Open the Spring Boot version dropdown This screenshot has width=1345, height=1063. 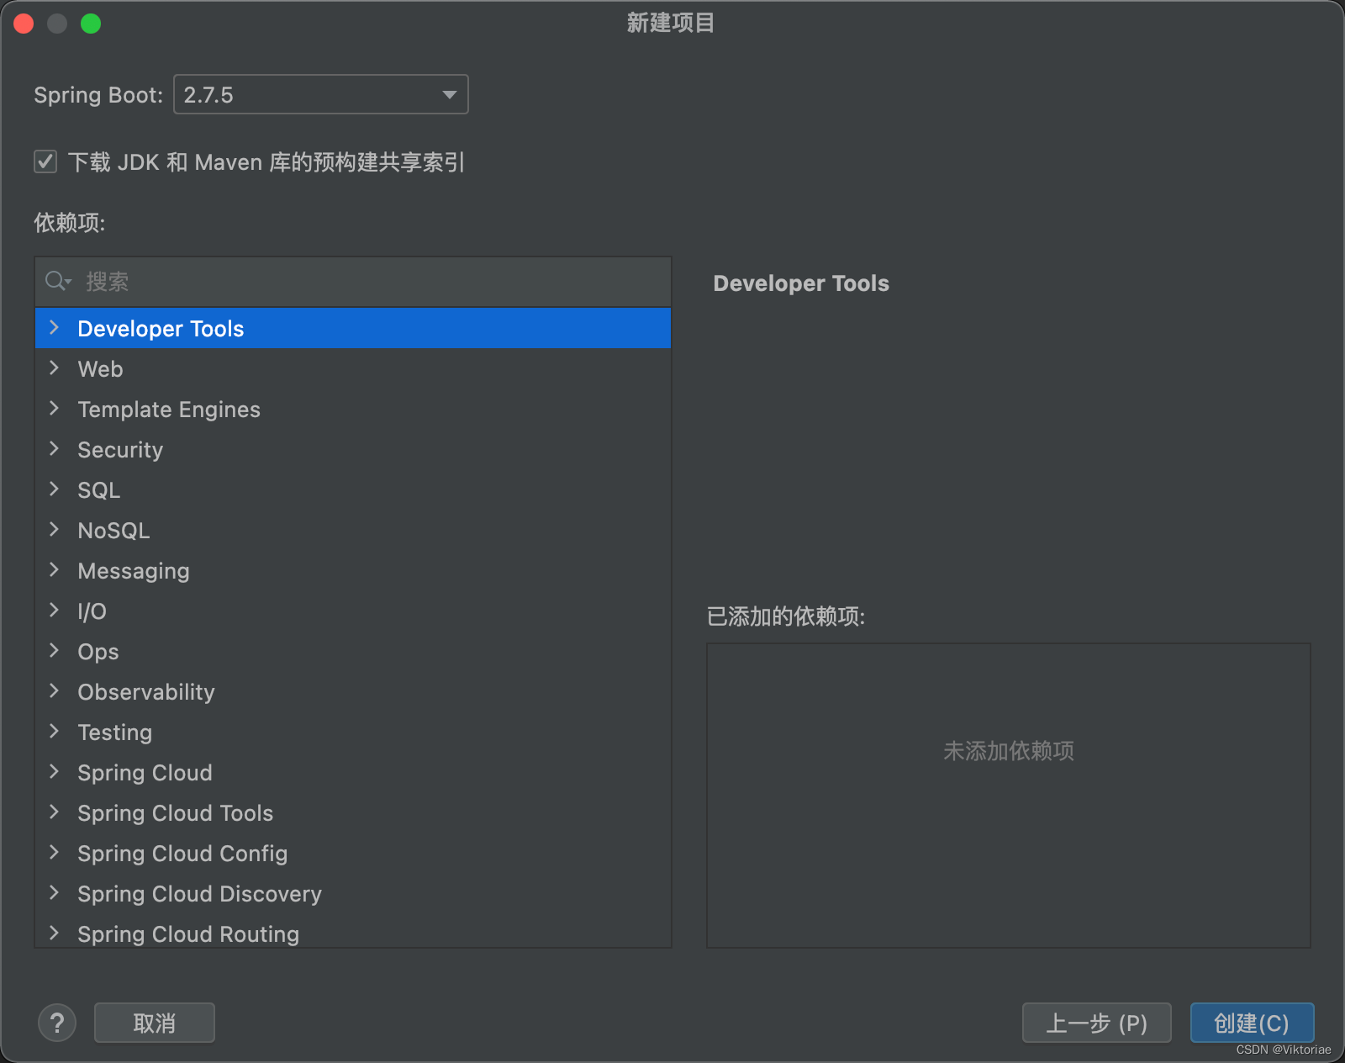point(320,94)
